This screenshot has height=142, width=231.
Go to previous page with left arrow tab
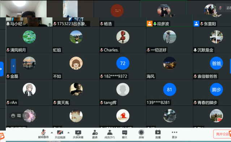(x=13, y=66)
